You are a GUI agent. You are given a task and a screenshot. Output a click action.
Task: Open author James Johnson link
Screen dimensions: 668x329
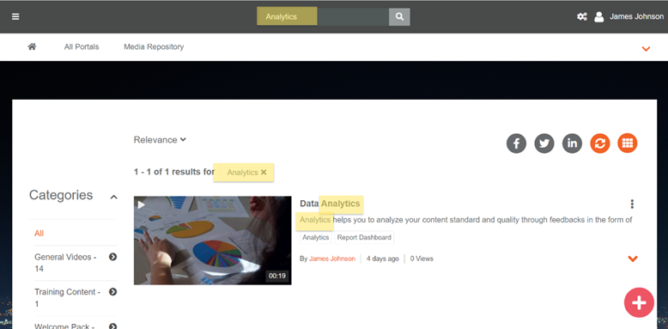[332, 259]
